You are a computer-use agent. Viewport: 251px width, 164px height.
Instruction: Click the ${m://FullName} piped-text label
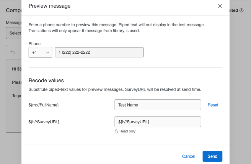pos(44,105)
